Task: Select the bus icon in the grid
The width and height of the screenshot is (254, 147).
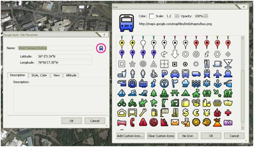Action: (x=186, y=74)
